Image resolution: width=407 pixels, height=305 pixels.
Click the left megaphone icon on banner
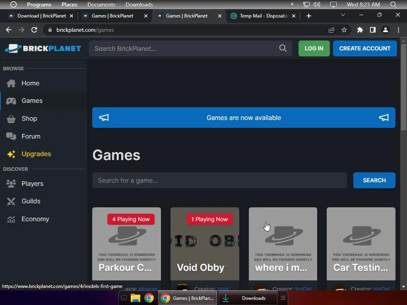click(x=104, y=118)
